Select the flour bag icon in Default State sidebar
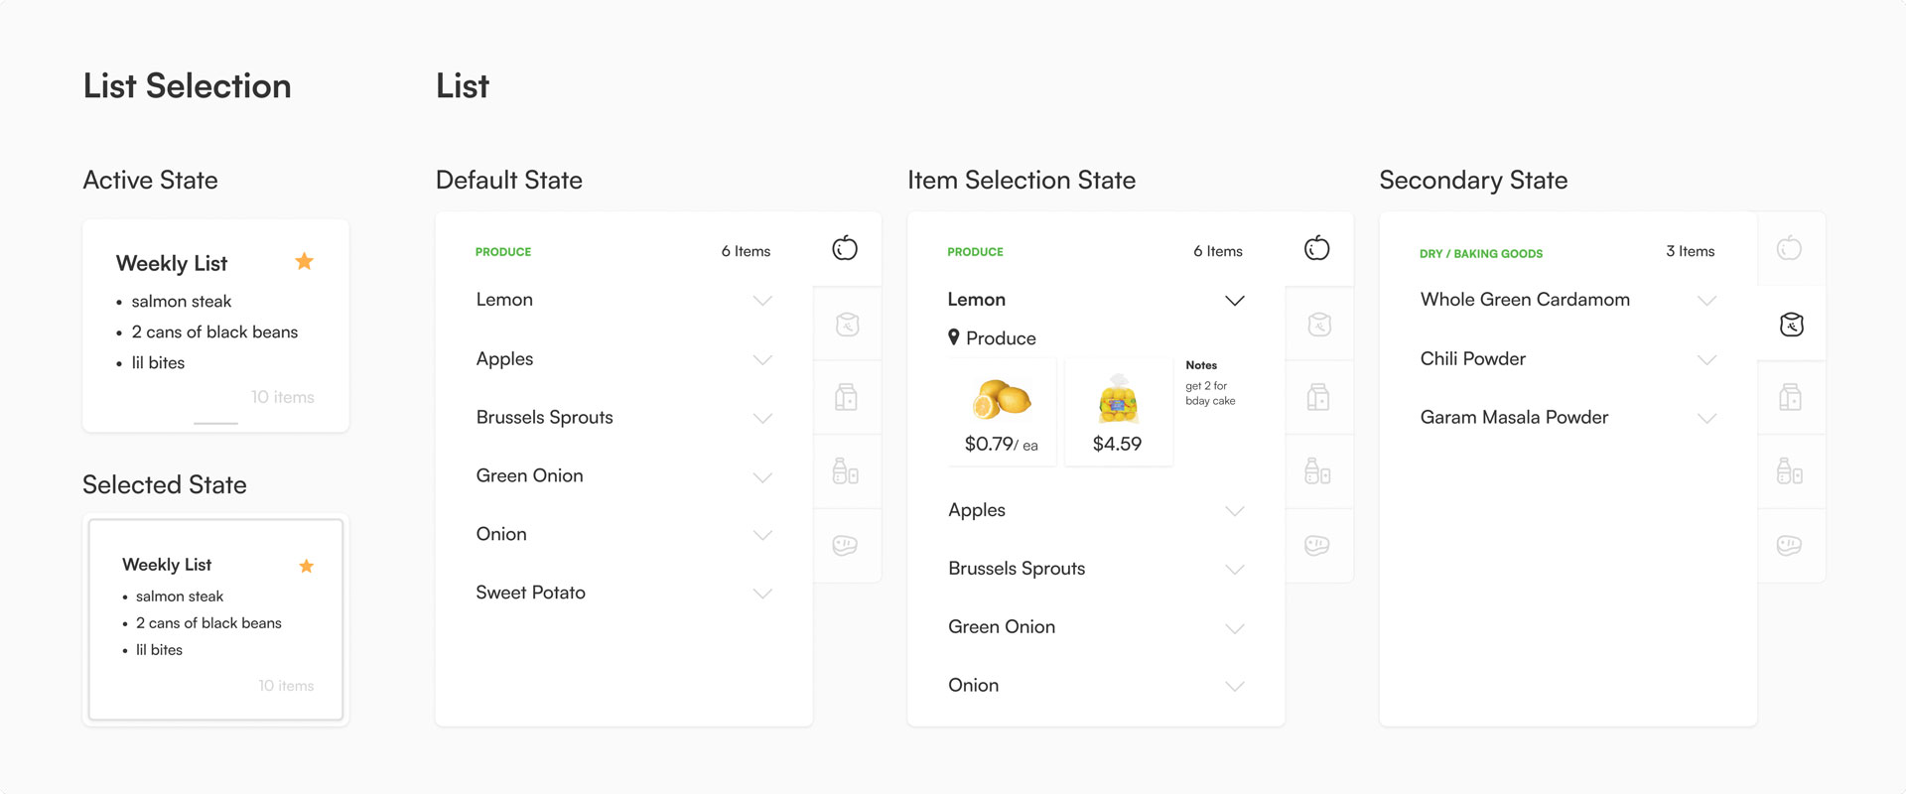The image size is (1906, 794). click(x=847, y=323)
